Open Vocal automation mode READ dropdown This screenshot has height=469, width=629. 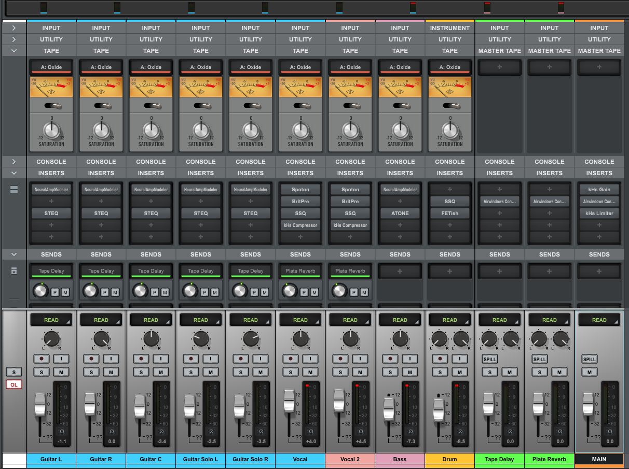(x=300, y=320)
